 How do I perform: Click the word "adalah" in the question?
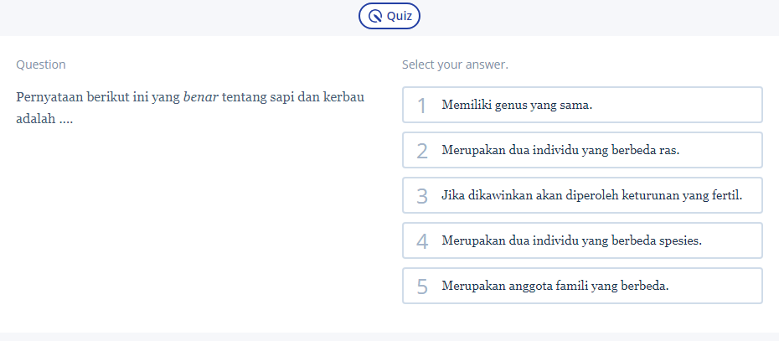(36, 120)
